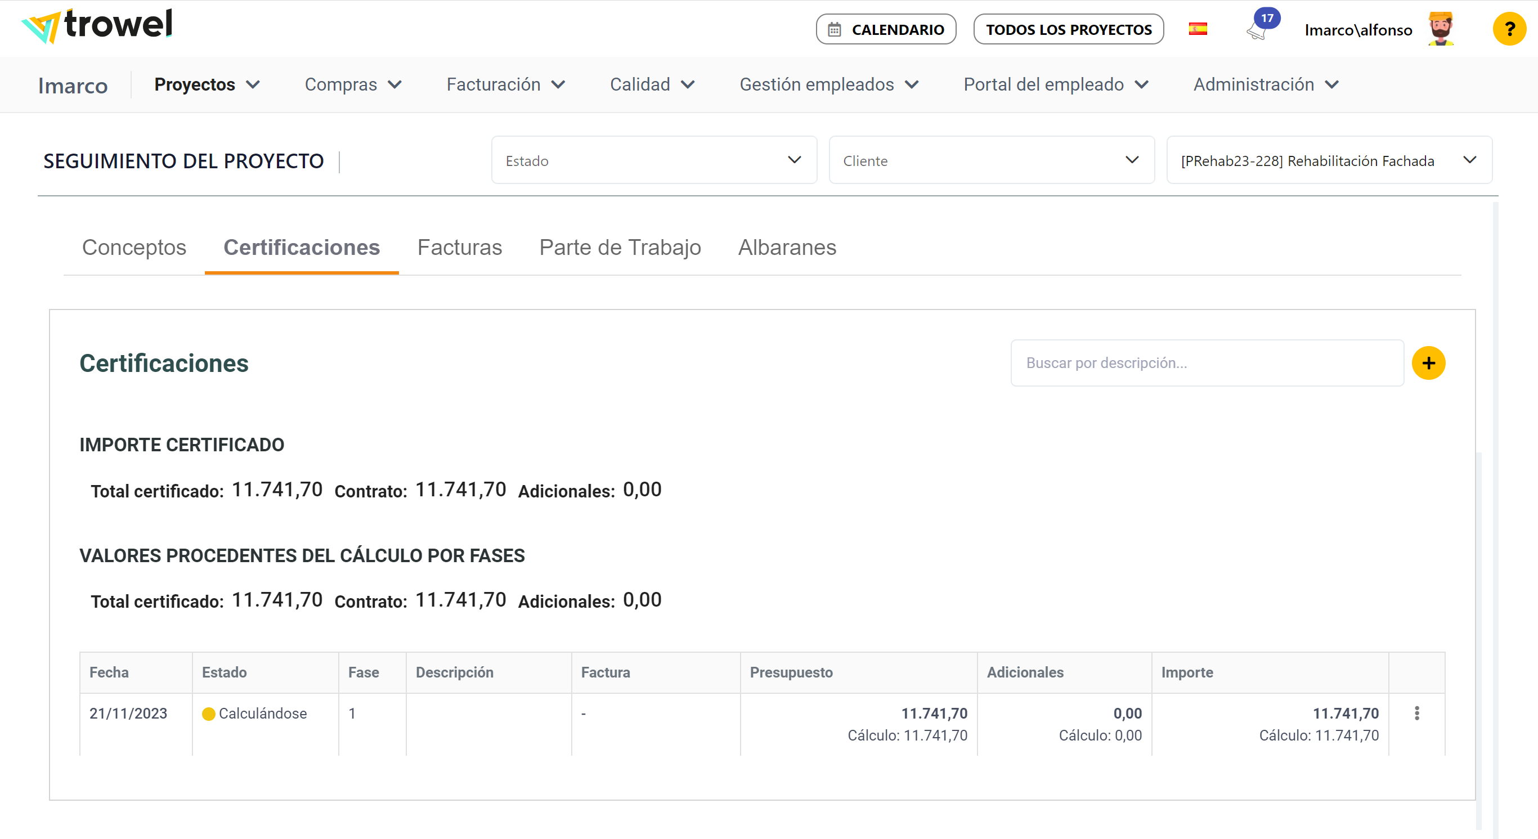This screenshot has height=839, width=1538.
Task: Open the notifications bell with 17 badge
Action: 1257,30
